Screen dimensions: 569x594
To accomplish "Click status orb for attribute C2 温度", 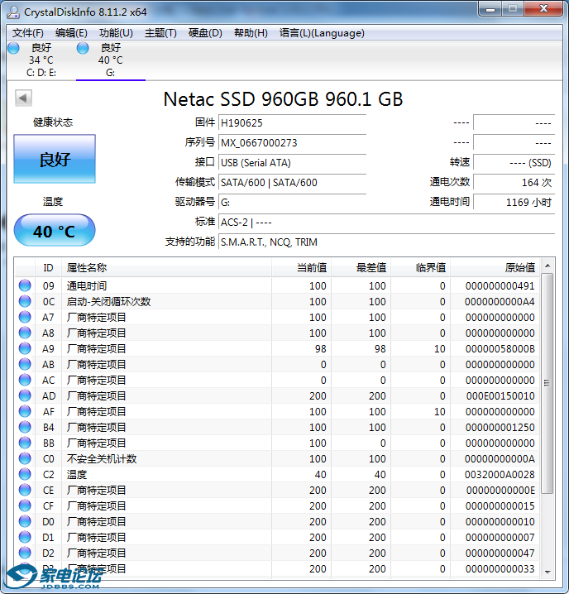I will (25, 474).
